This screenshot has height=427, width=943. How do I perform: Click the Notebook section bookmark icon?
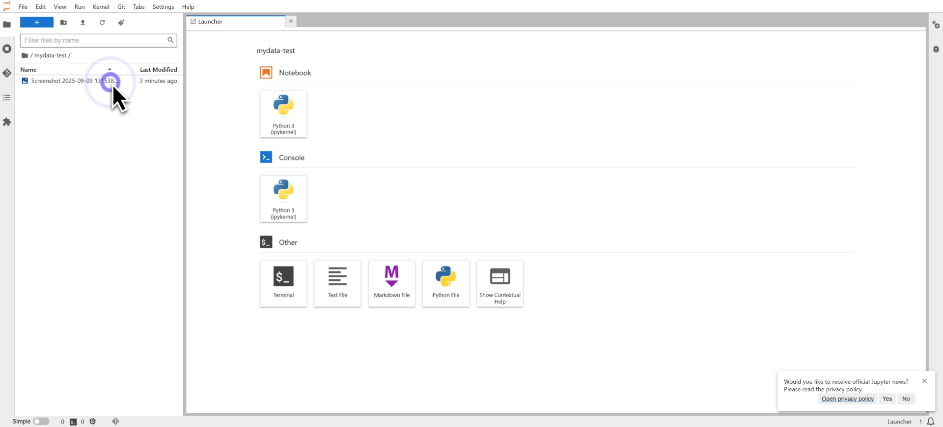pos(266,73)
